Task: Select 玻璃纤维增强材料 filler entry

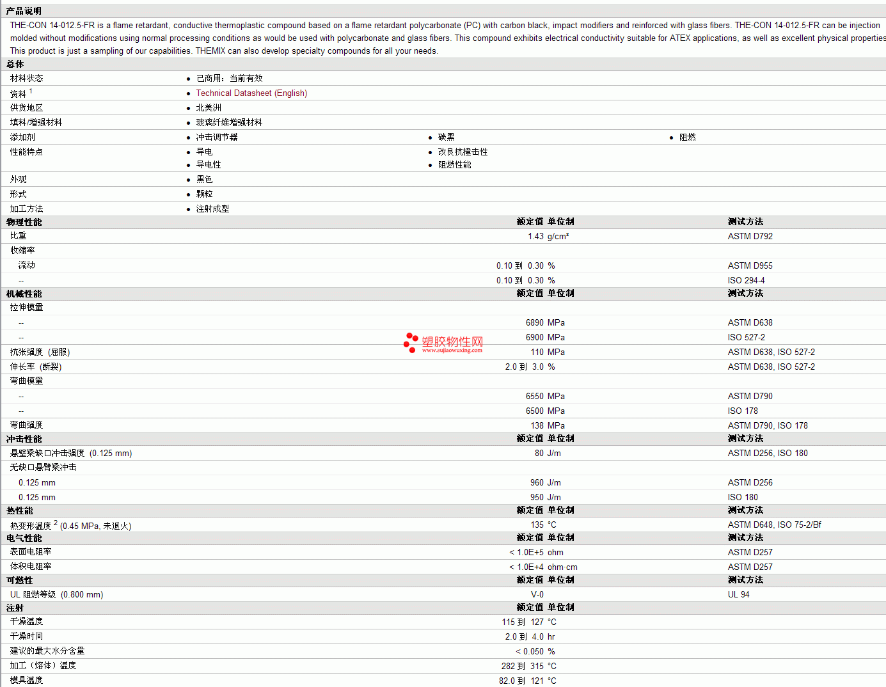Action: coord(230,123)
